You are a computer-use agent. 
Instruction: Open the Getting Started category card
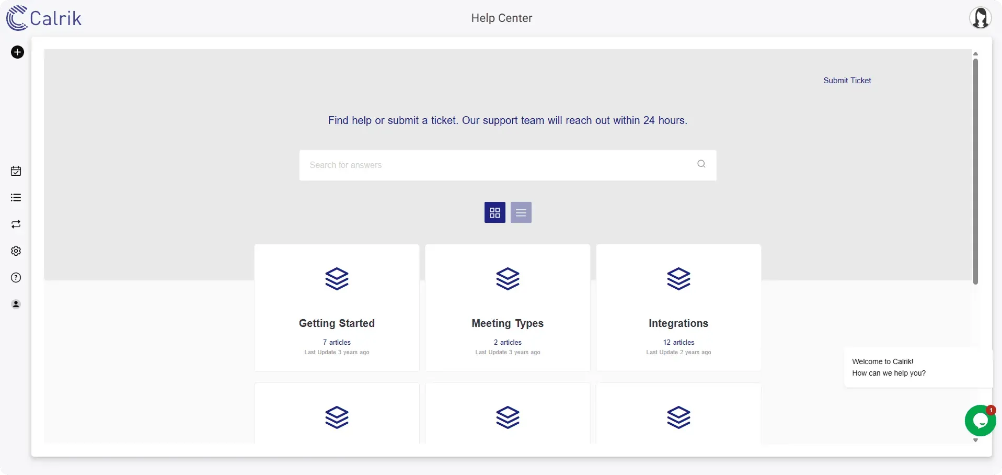(337, 308)
